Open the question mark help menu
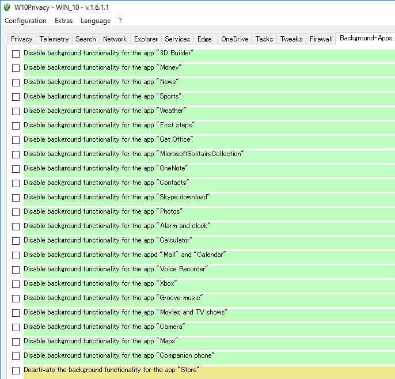 [x=120, y=21]
